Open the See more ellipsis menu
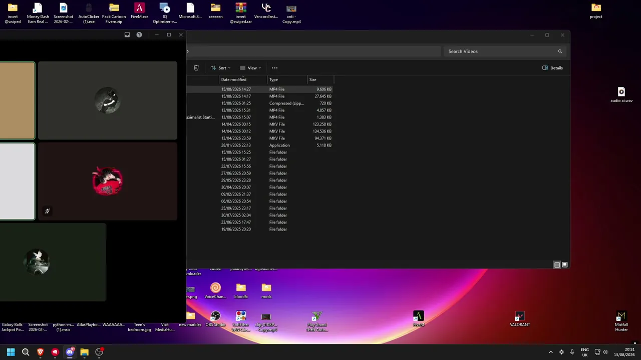 (x=274, y=67)
